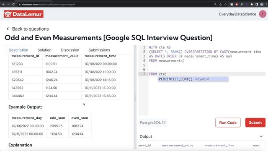Bookmark this page with the star icon

(225, 5)
